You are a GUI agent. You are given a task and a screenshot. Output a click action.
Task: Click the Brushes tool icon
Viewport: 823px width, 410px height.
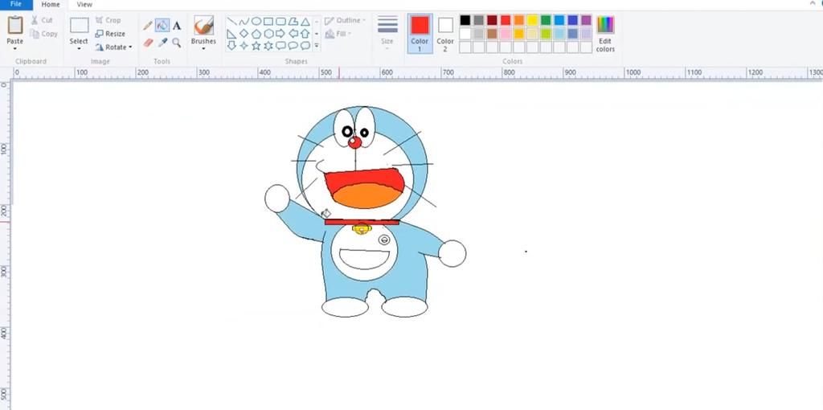coord(203,25)
